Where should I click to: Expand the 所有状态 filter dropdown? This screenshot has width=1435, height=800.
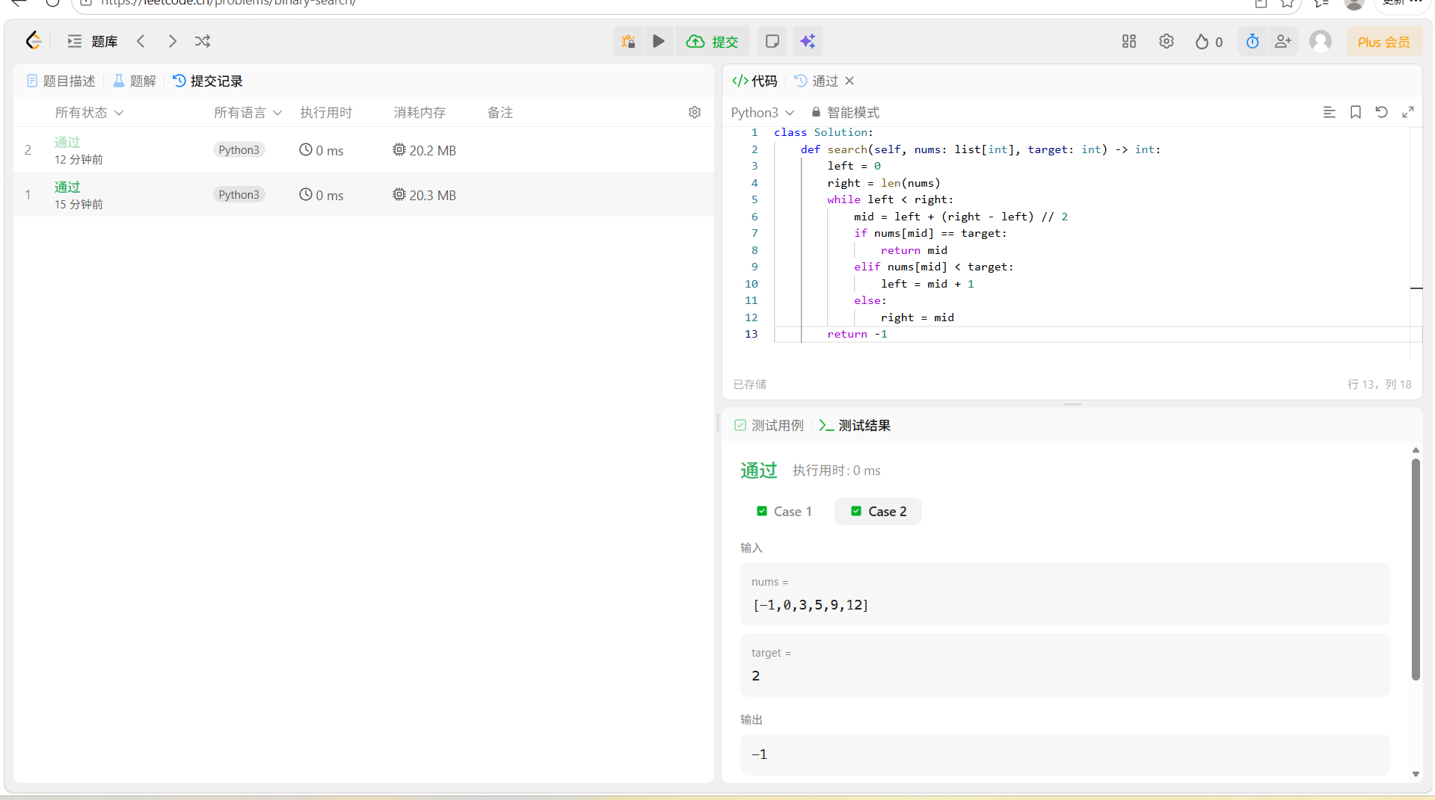click(x=89, y=112)
